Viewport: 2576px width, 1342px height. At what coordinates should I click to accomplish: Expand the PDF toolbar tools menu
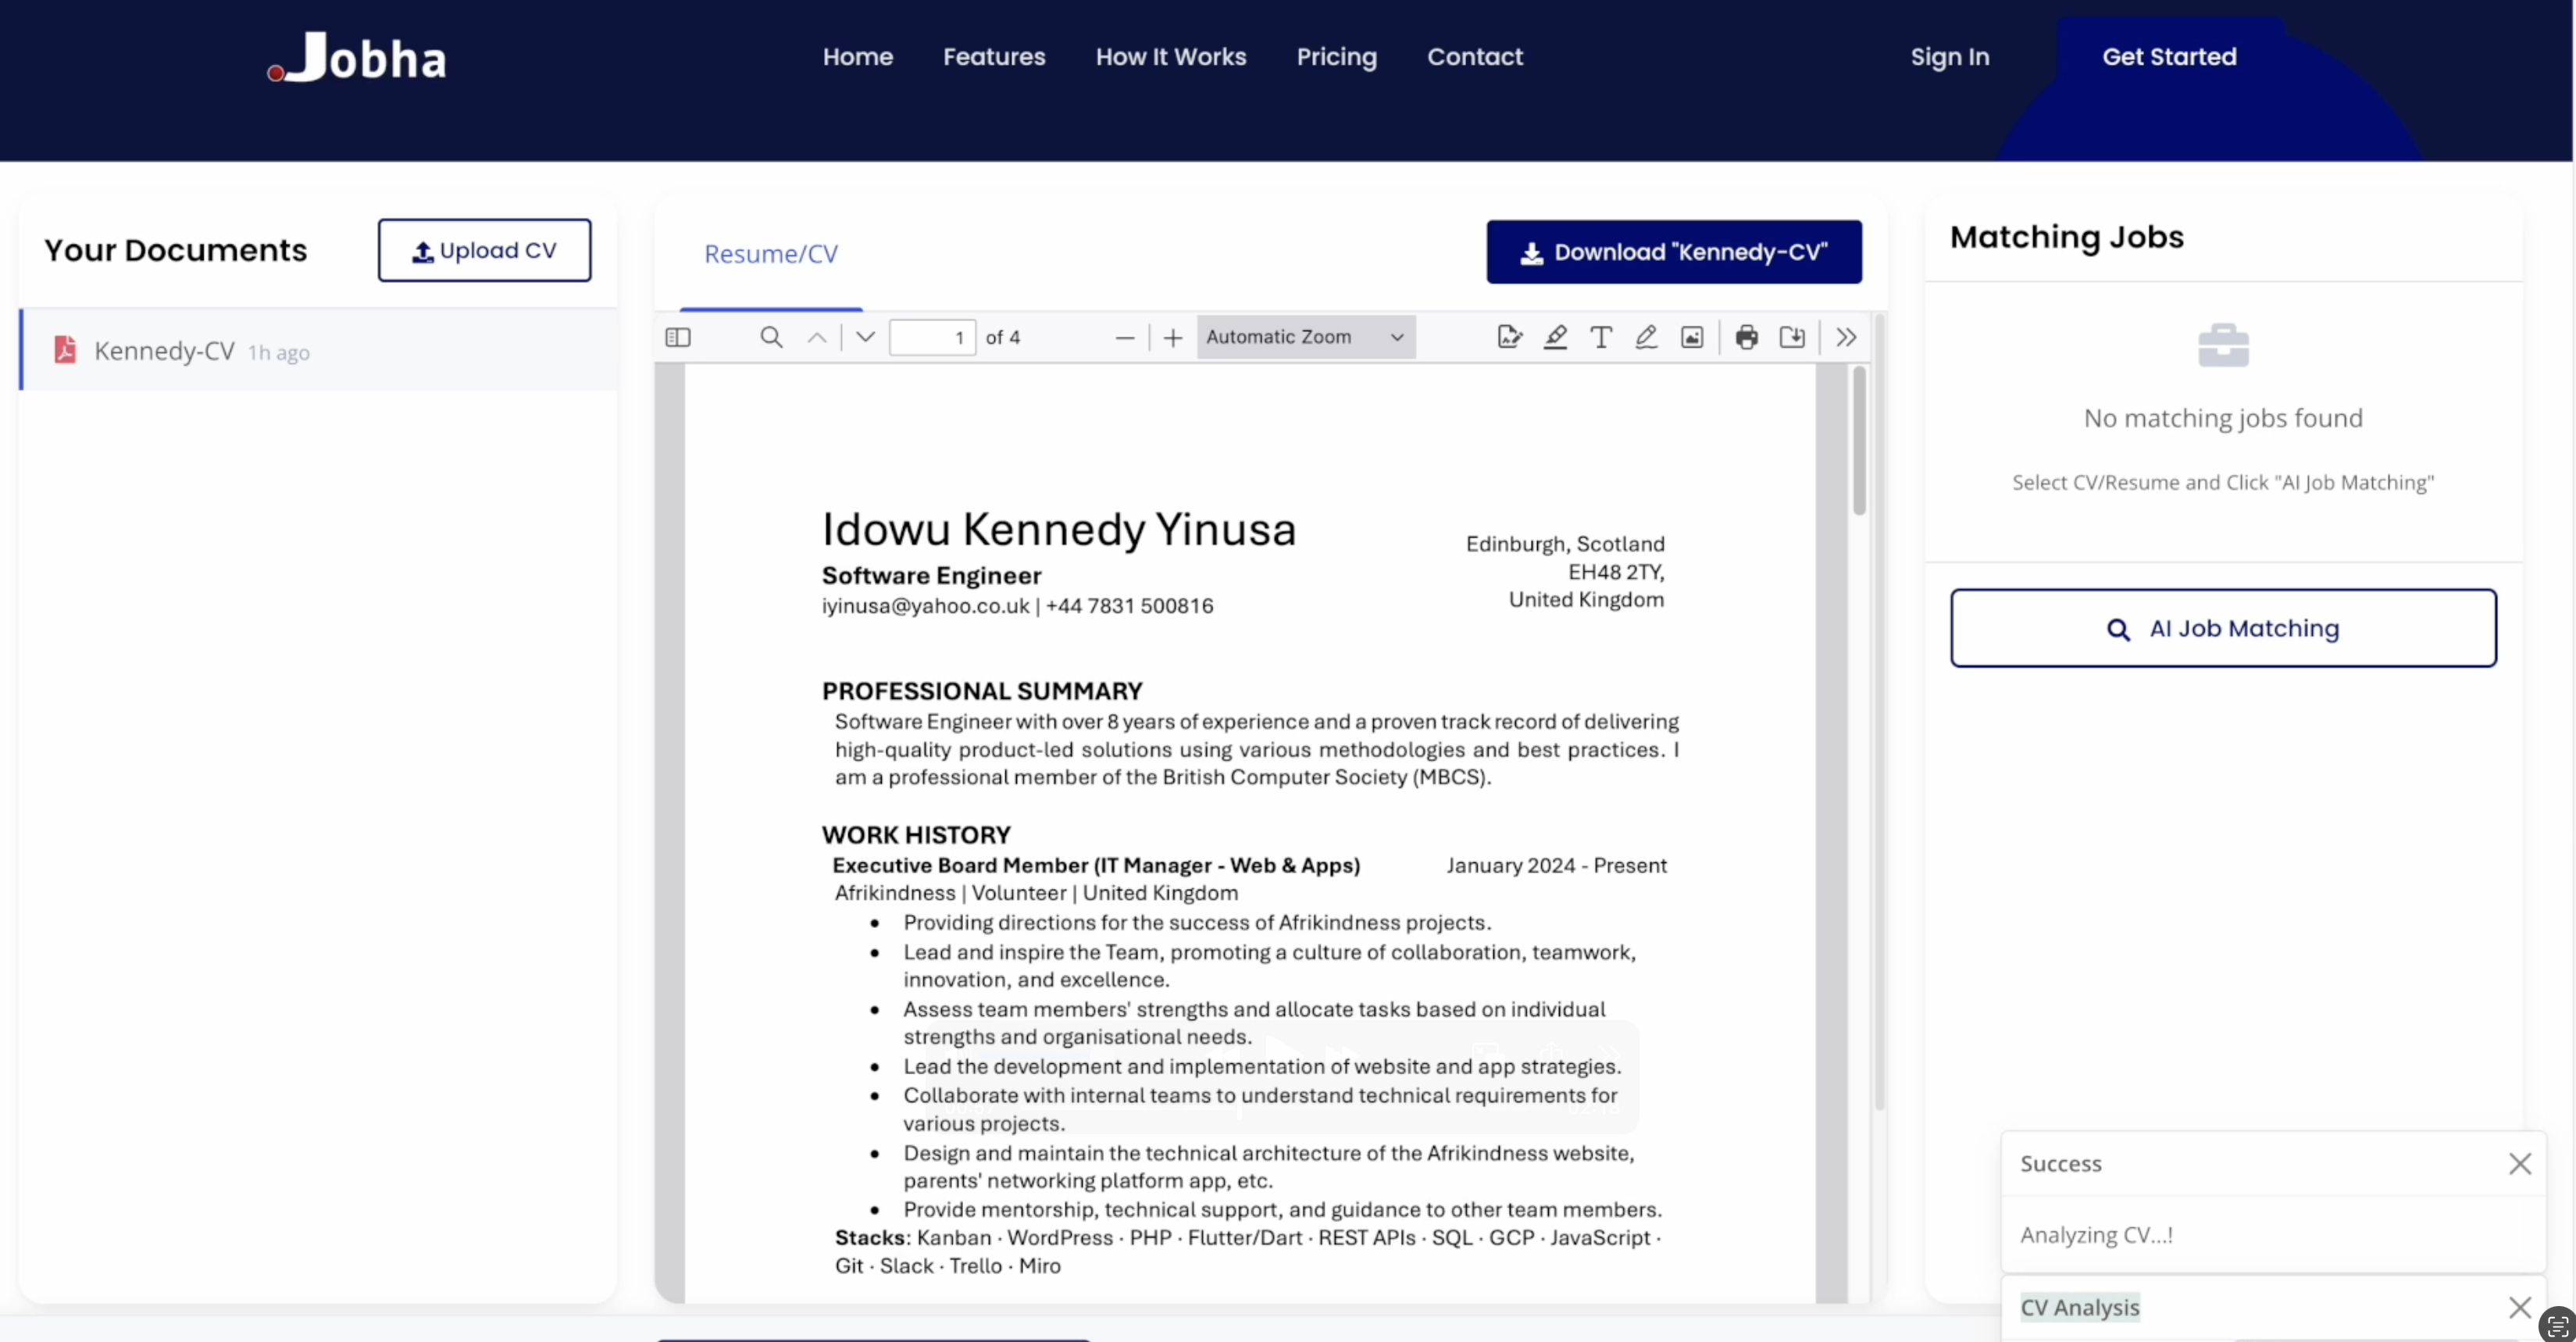[x=1846, y=337]
